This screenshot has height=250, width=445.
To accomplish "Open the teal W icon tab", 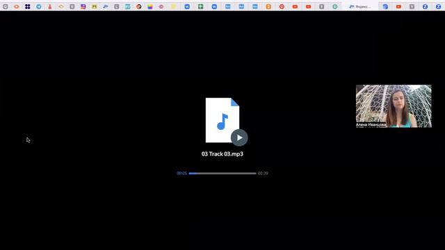I will point(128,6).
